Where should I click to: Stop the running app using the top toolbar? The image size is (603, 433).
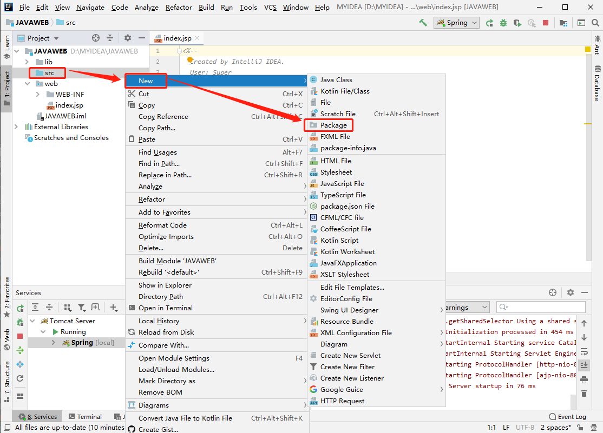(545, 23)
